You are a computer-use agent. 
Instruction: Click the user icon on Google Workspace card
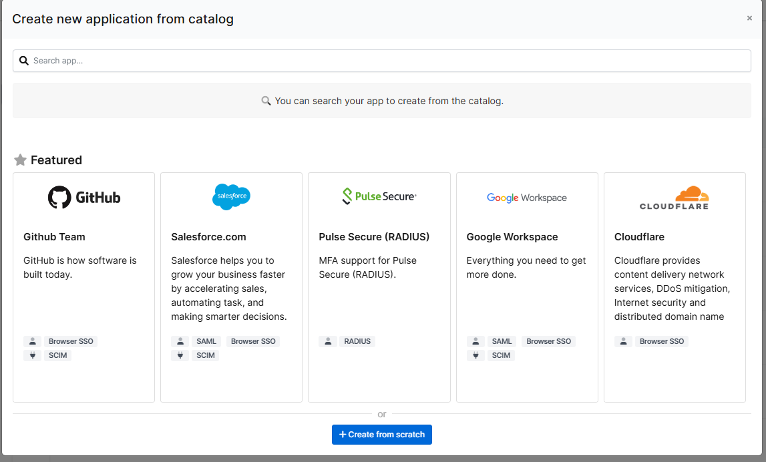[x=475, y=341]
